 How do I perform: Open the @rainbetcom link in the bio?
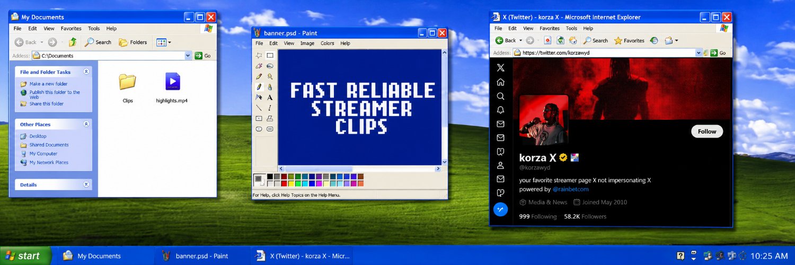(570, 189)
